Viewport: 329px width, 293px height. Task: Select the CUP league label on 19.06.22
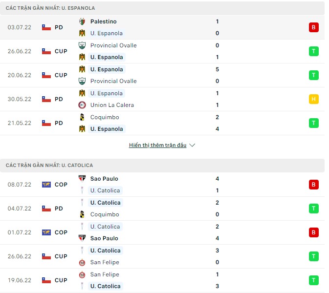61,280
